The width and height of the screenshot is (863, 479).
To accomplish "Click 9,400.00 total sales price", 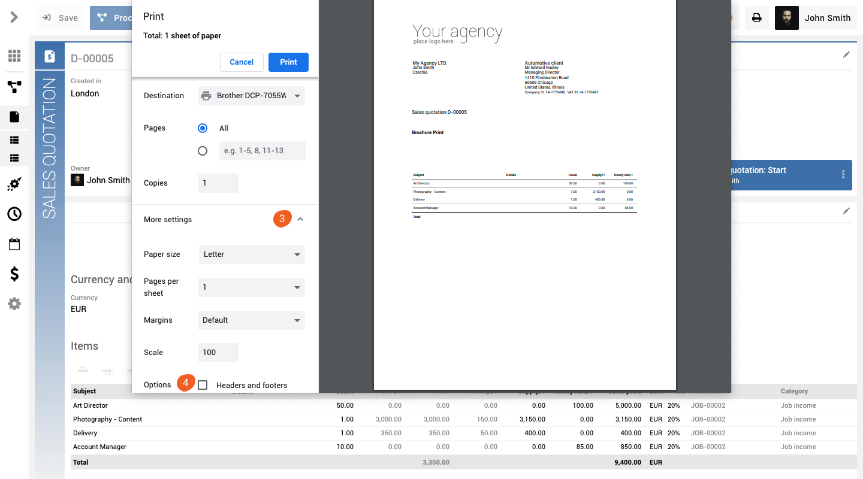I will 627,462.
